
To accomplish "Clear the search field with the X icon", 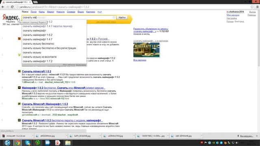I will pyautogui.click(x=114, y=17).
